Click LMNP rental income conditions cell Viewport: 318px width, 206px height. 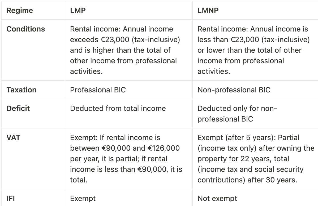(255, 50)
